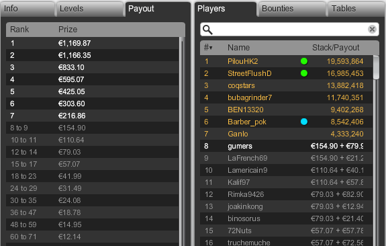Click the €425.05 prize
386x246 pixels.
coord(71,91)
